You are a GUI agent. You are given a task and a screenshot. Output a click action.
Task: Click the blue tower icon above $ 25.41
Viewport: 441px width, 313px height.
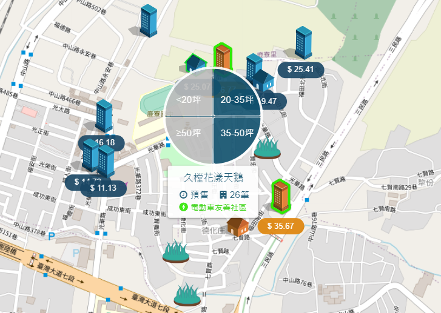coord(303,42)
